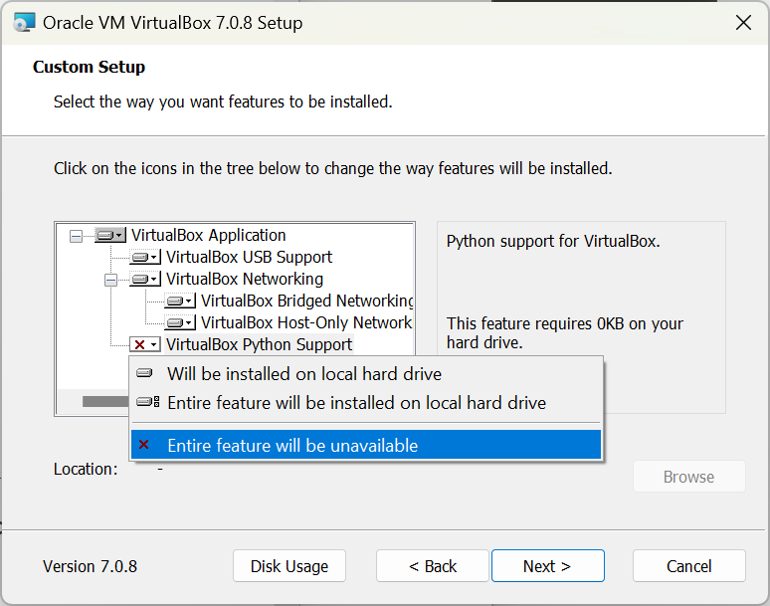Choose 'Entire feature will be installed' option

356,403
